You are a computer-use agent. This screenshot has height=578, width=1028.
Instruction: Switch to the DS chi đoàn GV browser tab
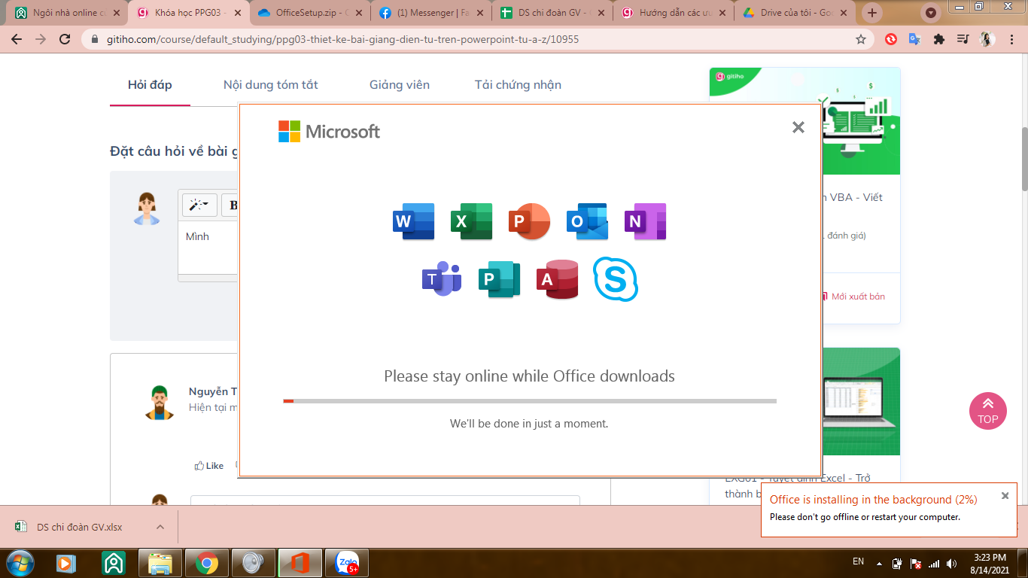click(x=551, y=13)
